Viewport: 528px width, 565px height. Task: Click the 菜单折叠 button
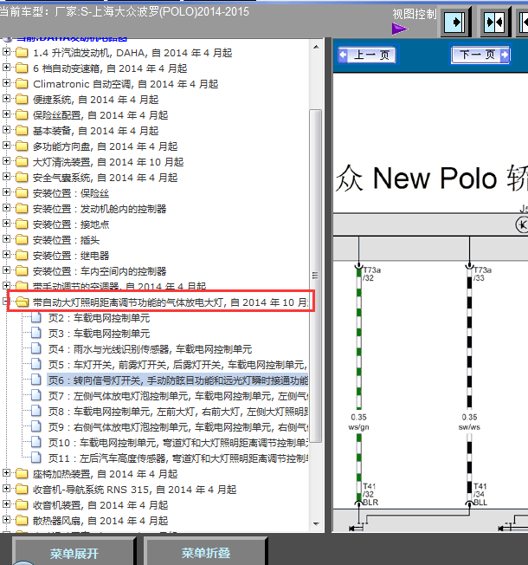click(205, 551)
